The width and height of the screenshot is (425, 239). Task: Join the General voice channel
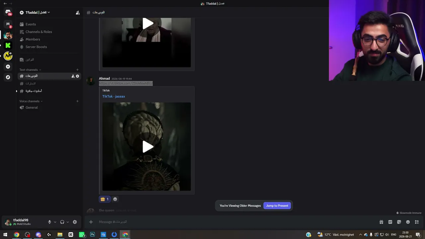(49, 108)
